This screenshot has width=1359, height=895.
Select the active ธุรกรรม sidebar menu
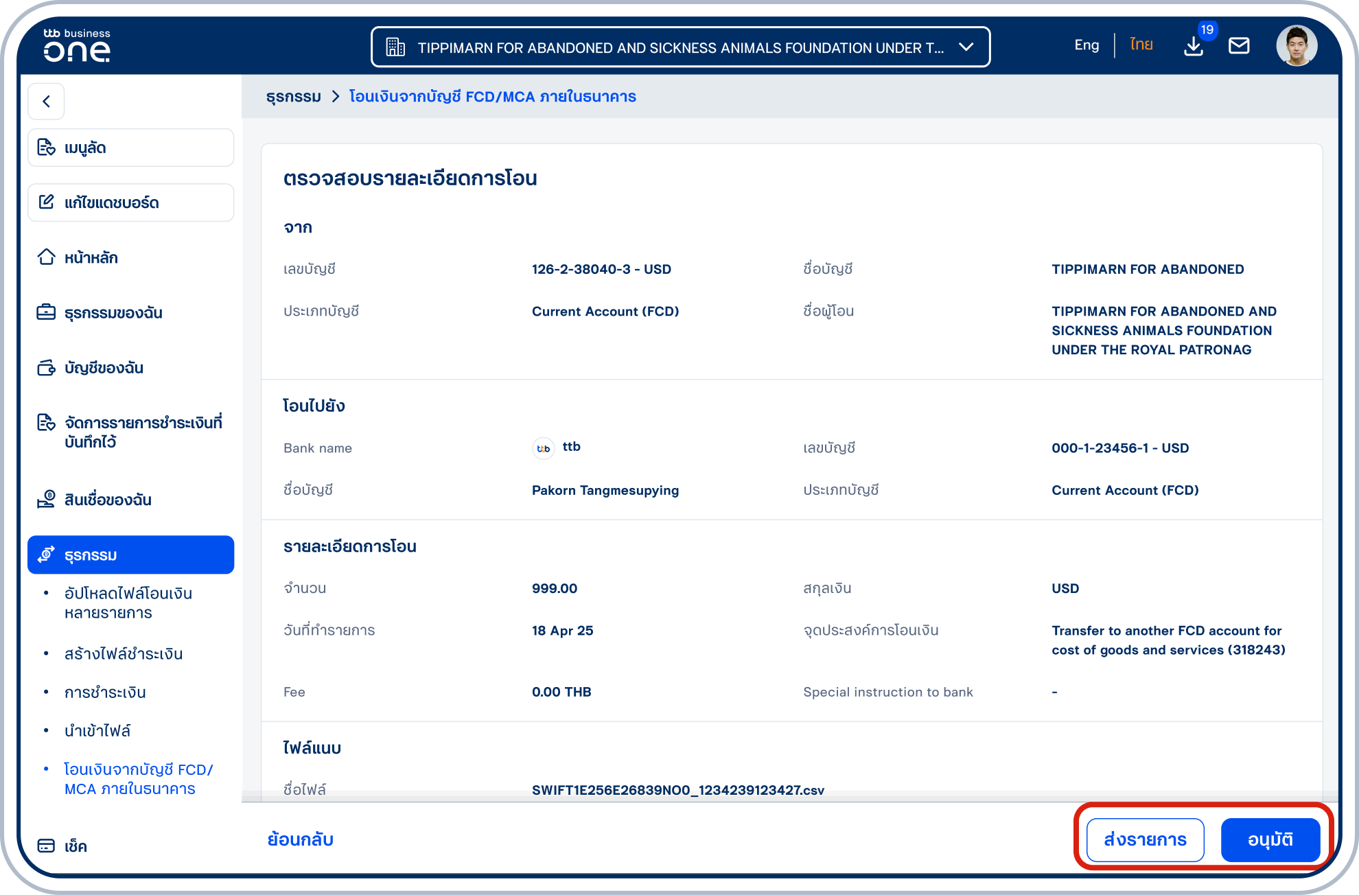(x=130, y=555)
